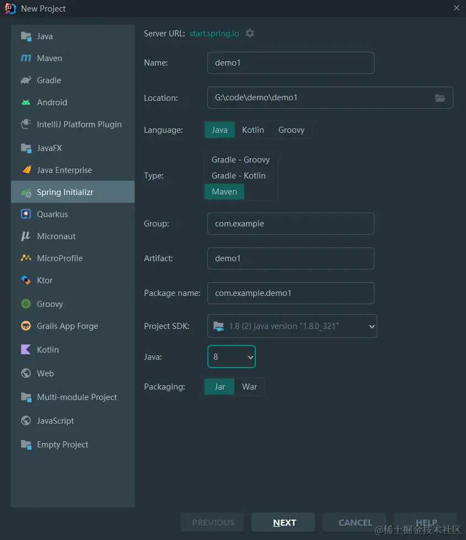The width and height of the screenshot is (466, 540).
Task: Open the Server URL settings gear
Action: coord(250,33)
